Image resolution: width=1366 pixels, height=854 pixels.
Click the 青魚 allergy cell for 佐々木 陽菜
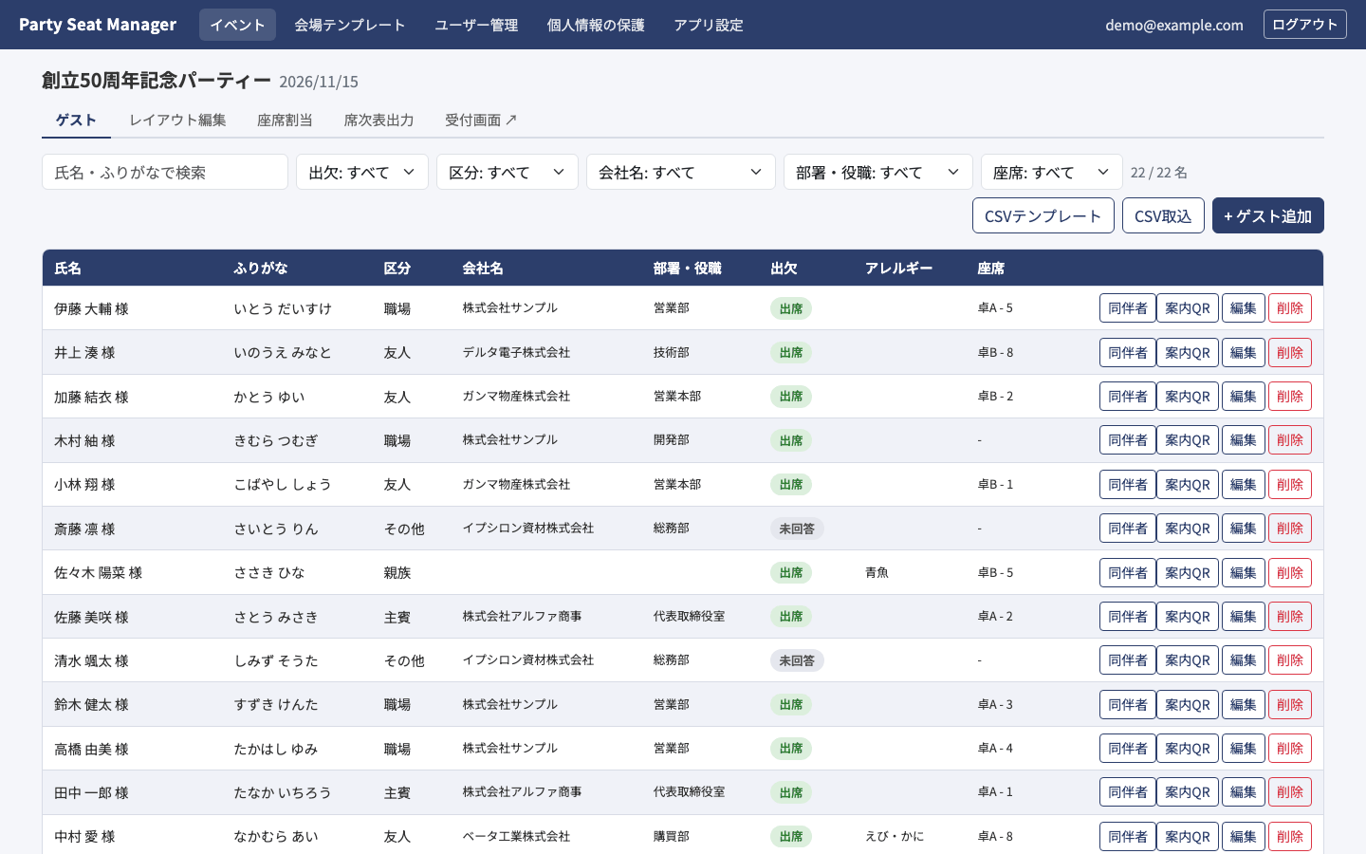(877, 573)
